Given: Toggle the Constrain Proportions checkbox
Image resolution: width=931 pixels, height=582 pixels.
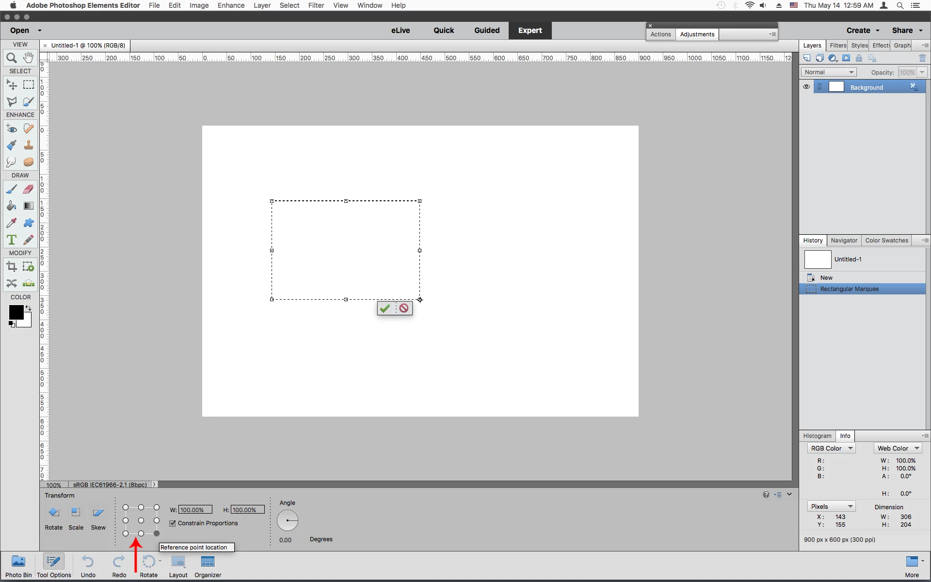Looking at the screenshot, I should (x=173, y=523).
